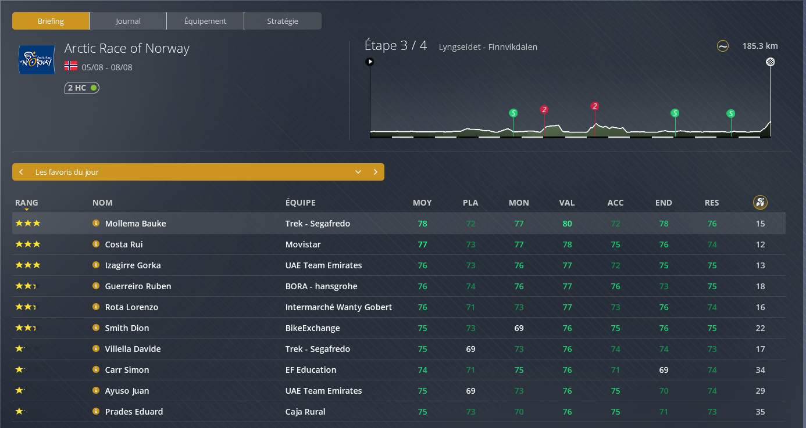Sort by NOM column header

102,203
